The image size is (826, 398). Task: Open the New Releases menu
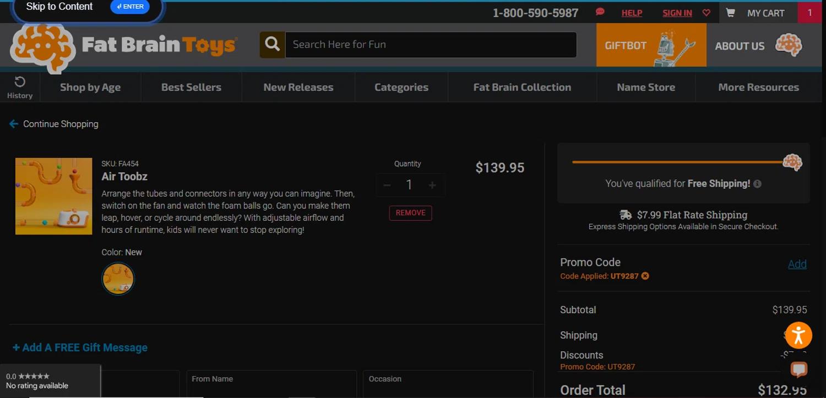point(298,87)
